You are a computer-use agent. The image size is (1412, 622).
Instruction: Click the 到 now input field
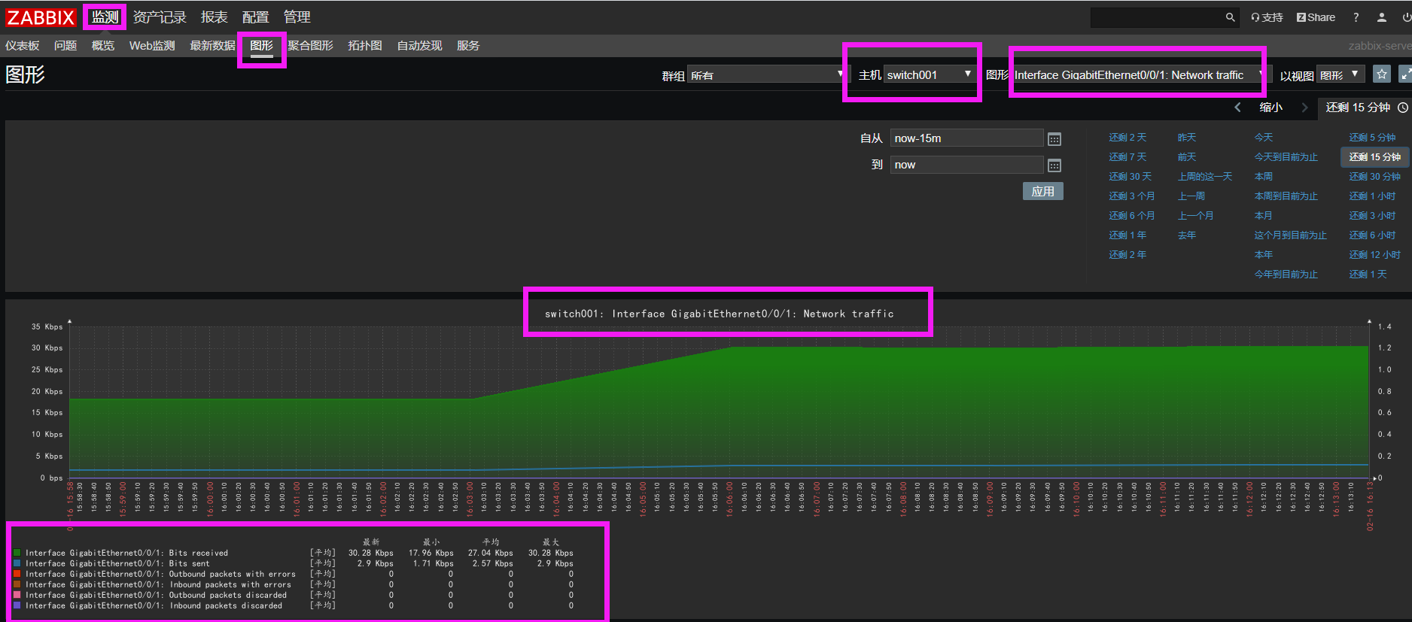pyautogui.click(x=966, y=165)
